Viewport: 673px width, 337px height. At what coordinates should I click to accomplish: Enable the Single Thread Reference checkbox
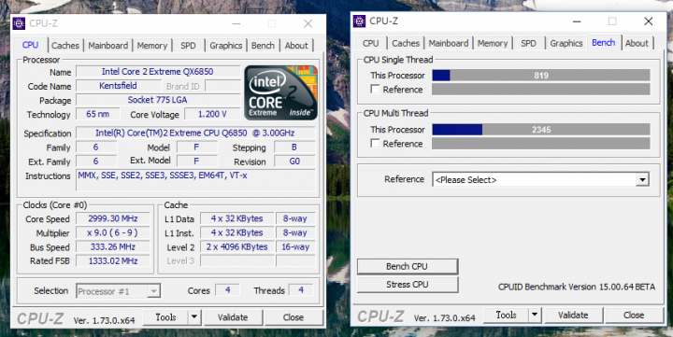375,89
